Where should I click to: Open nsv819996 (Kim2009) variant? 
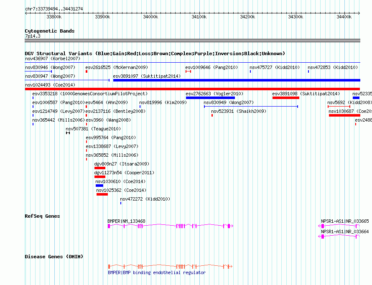tap(163, 102)
